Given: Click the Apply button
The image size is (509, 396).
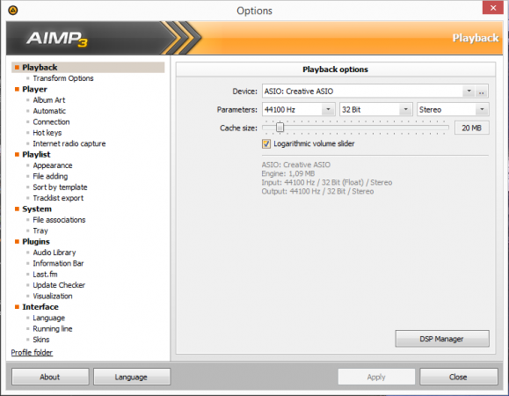Looking at the screenshot, I should click(x=376, y=377).
